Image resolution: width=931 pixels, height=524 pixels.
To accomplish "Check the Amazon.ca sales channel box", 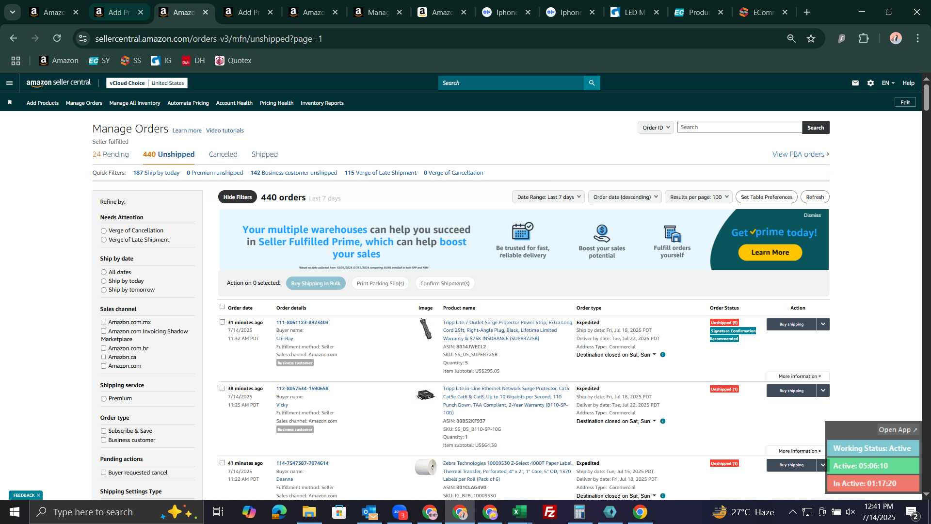I will click(x=103, y=357).
